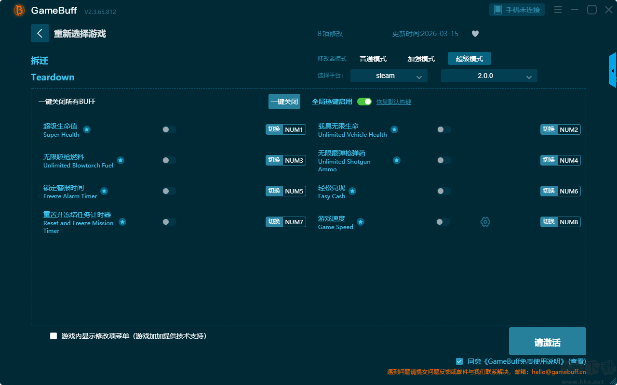Viewport: 617px width, 385px height.
Task: Click the 更新时间:2026-03-15 text
Action: pyautogui.click(x=425, y=34)
